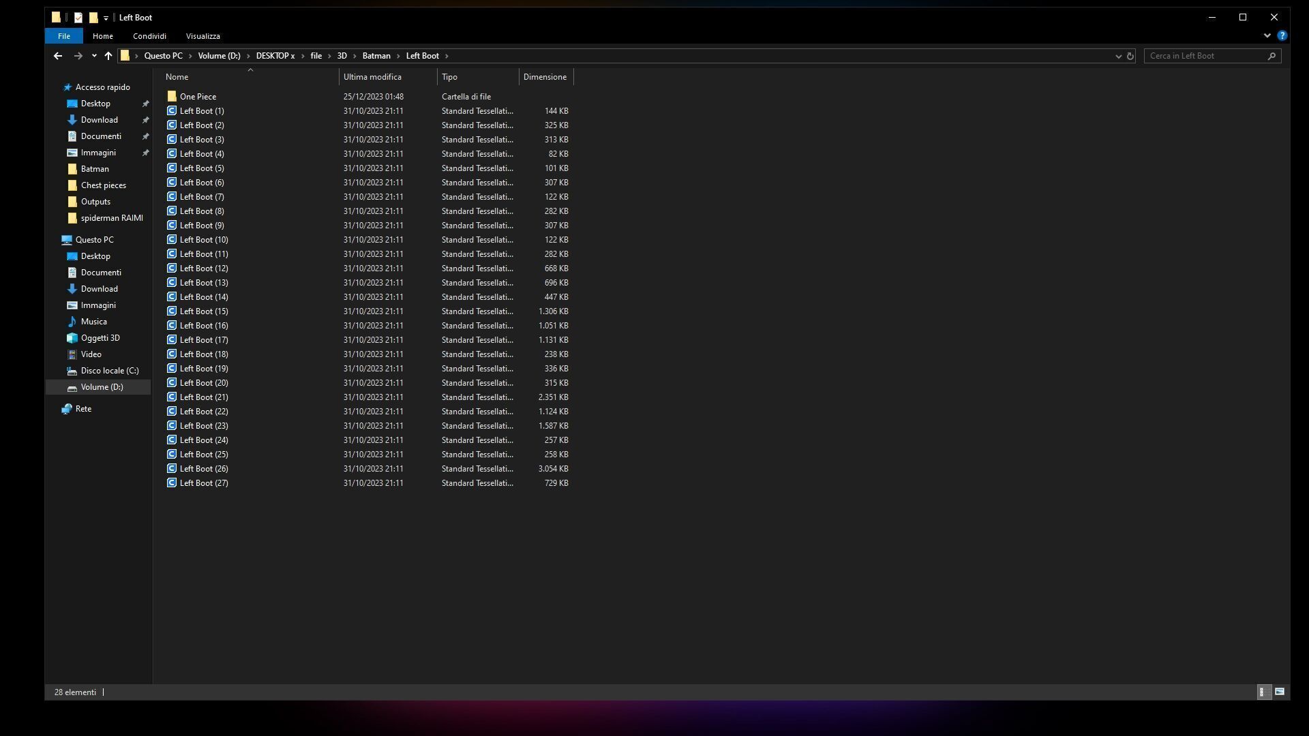Open the address bar history dropdown
This screenshot has width=1309, height=736.
pyautogui.click(x=1118, y=56)
